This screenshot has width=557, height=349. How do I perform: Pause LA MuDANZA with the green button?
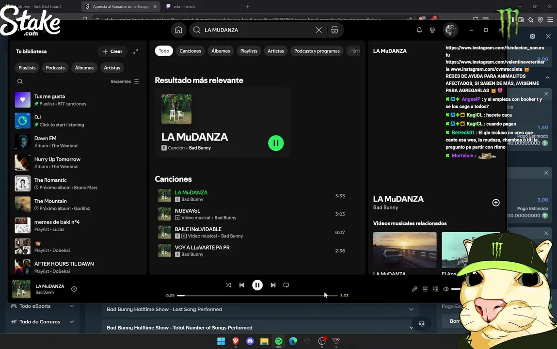pos(276,143)
